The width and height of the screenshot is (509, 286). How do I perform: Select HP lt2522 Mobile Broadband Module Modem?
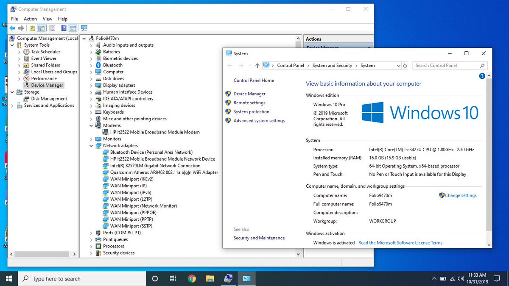(x=155, y=132)
